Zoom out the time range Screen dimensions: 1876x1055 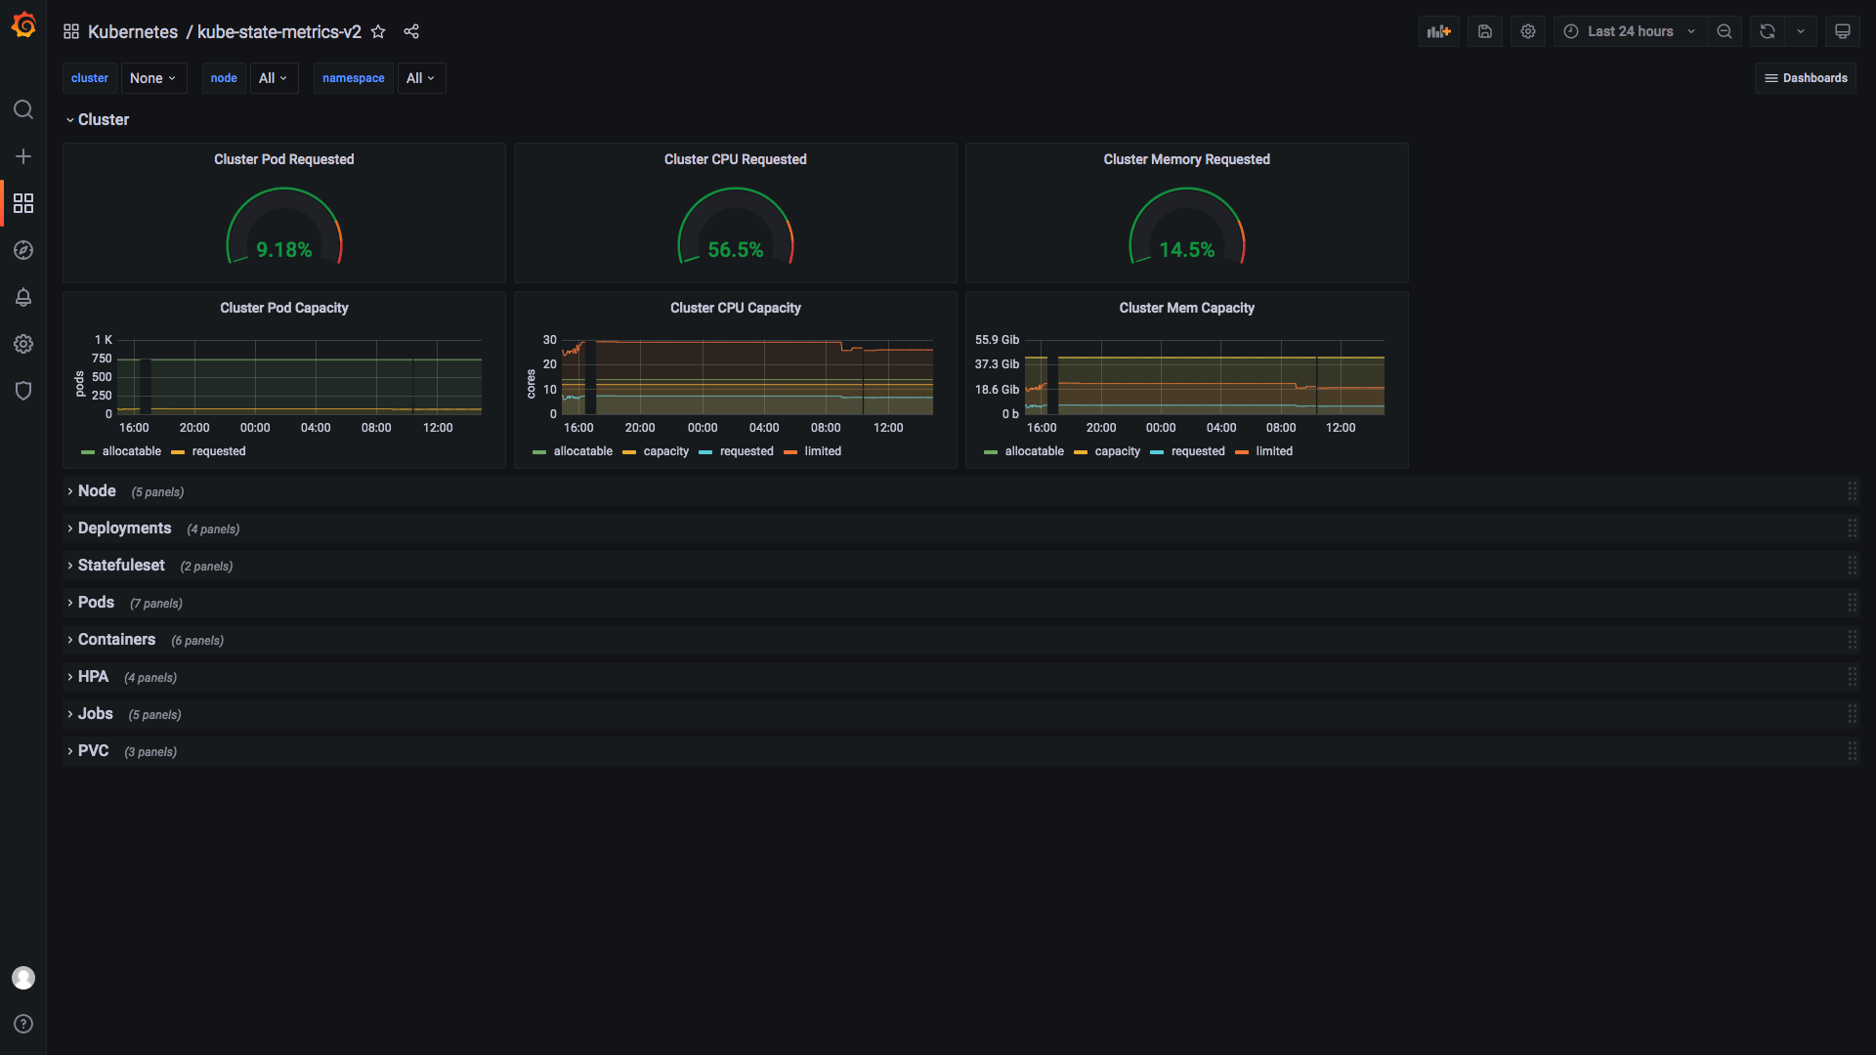coord(1725,31)
